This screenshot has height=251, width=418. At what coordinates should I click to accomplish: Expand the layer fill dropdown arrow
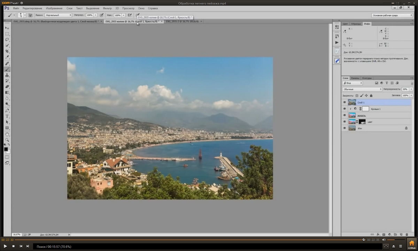pos(411,95)
